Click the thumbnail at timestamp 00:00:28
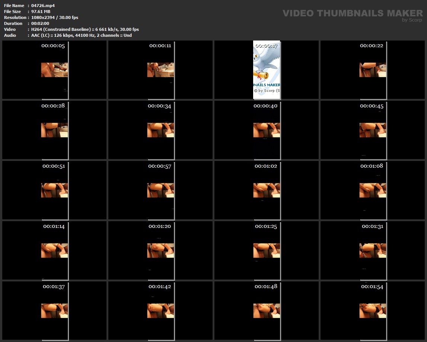 click(54, 130)
